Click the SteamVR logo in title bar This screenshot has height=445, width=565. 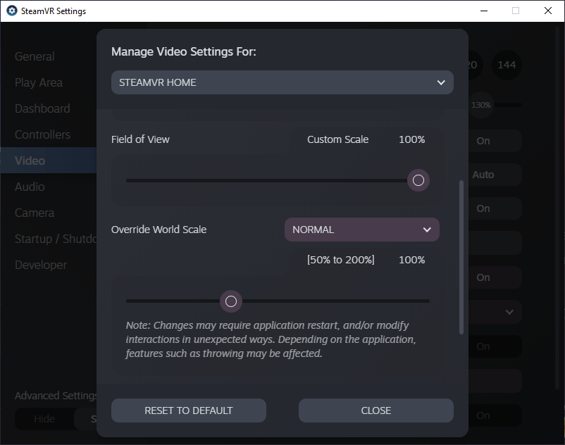pyautogui.click(x=11, y=11)
